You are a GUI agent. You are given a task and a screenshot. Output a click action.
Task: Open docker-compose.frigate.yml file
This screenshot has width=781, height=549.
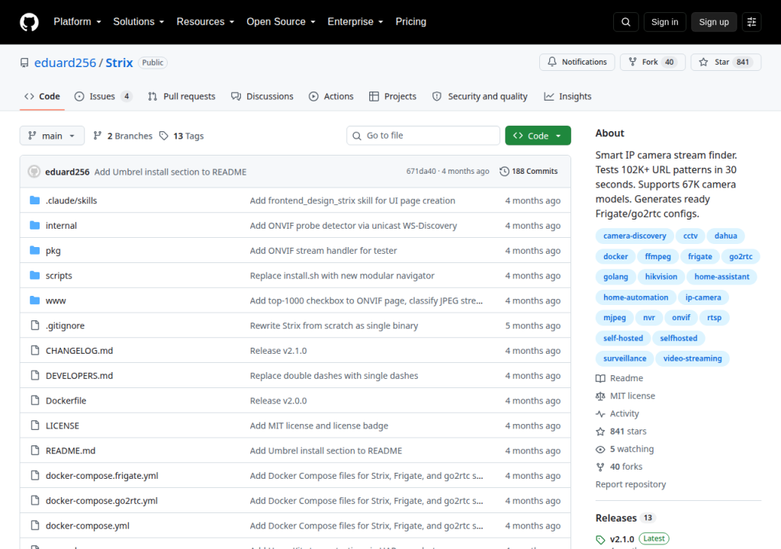(102, 476)
